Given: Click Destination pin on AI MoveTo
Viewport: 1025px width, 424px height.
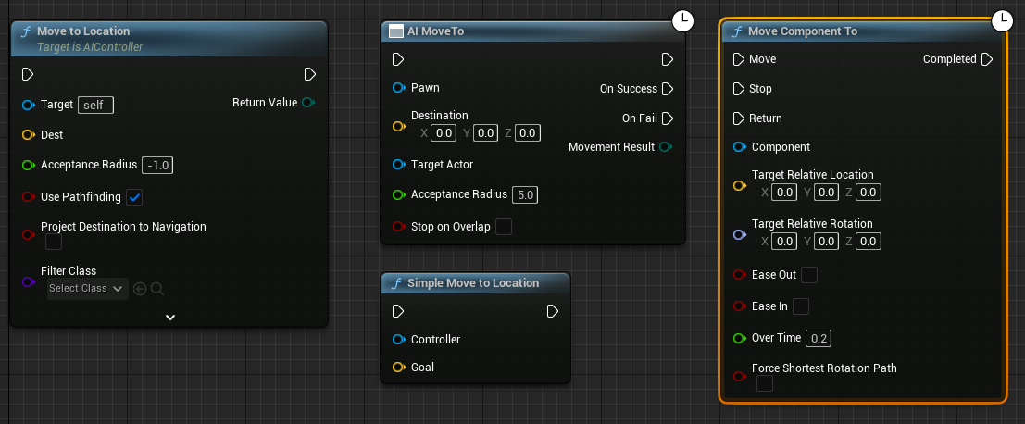Looking at the screenshot, I should [398, 127].
